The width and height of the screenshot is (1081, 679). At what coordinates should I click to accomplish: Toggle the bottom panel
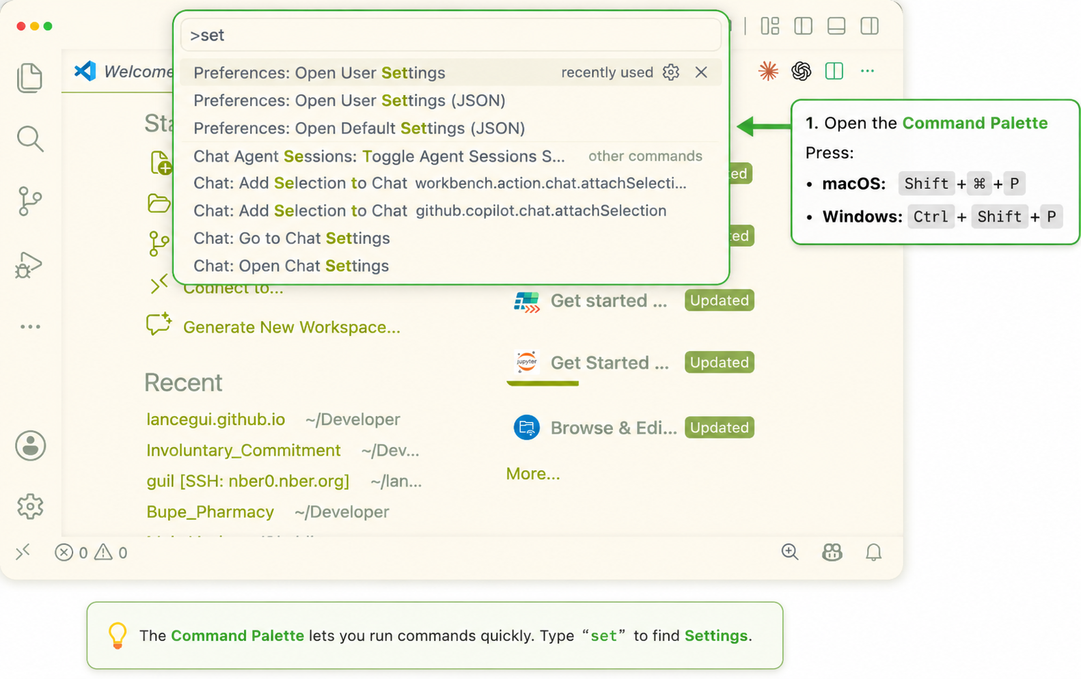836,26
